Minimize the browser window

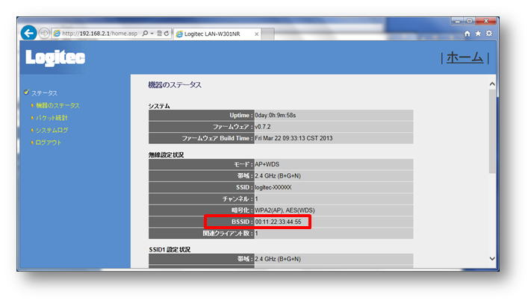[458, 21]
